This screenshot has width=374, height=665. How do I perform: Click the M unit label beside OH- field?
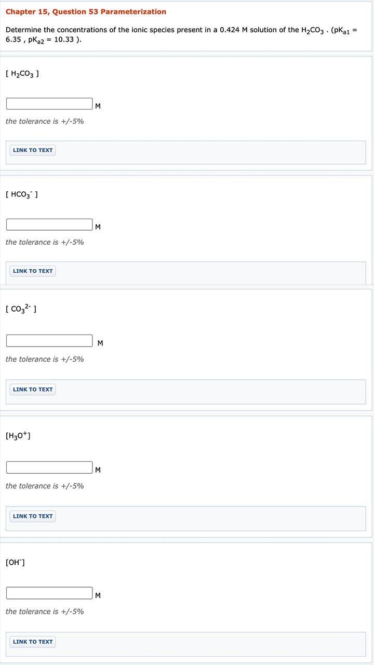97,595
